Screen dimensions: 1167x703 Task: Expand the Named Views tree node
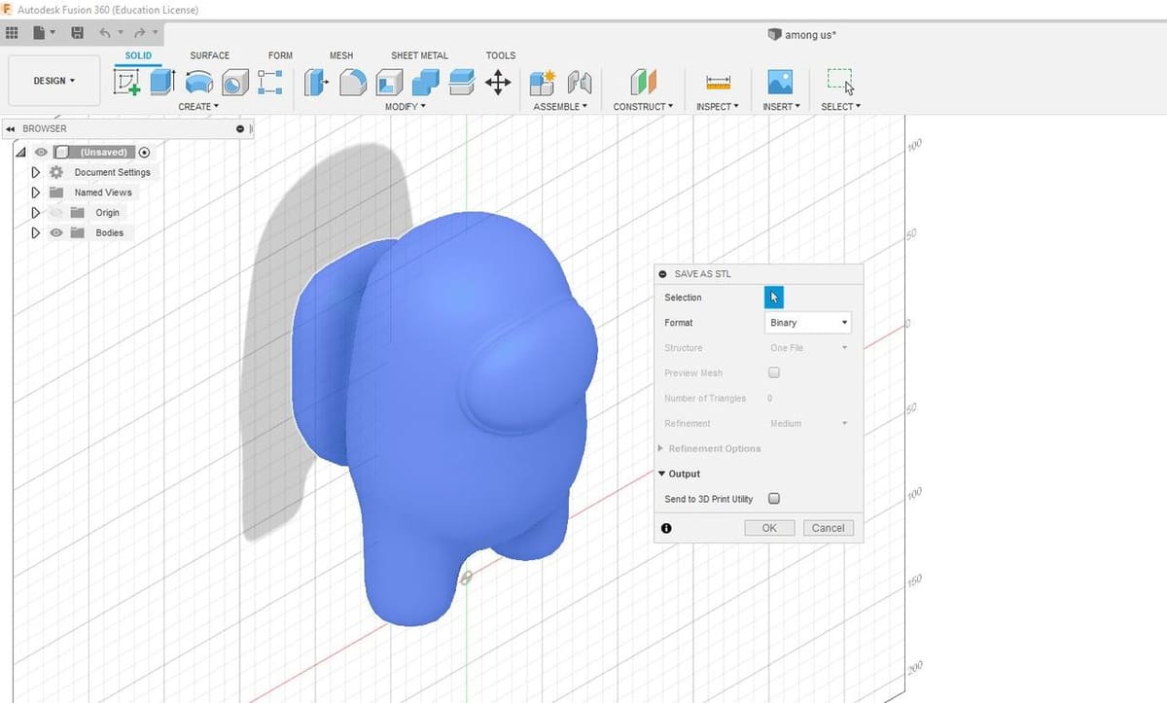coord(36,193)
